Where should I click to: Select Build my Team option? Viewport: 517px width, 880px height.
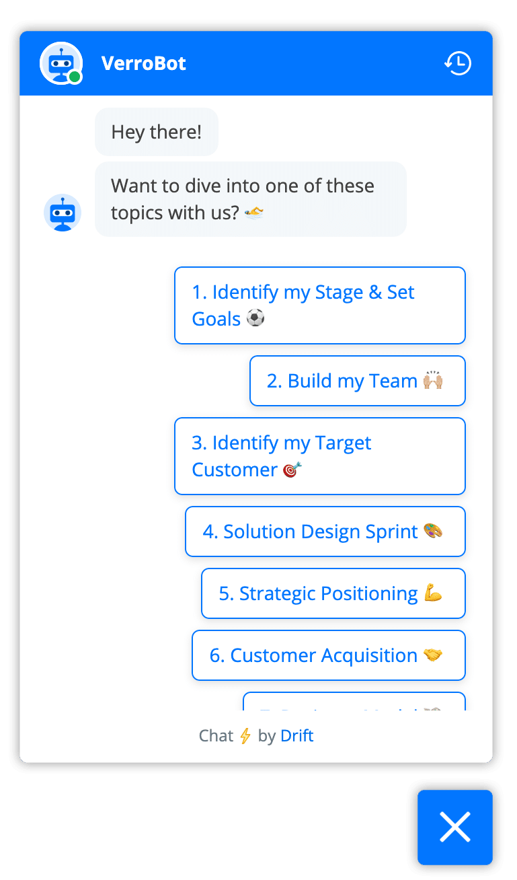pos(358,381)
